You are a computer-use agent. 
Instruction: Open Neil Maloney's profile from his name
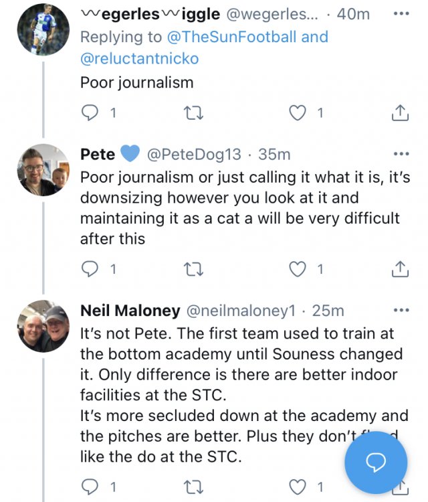[130, 311]
